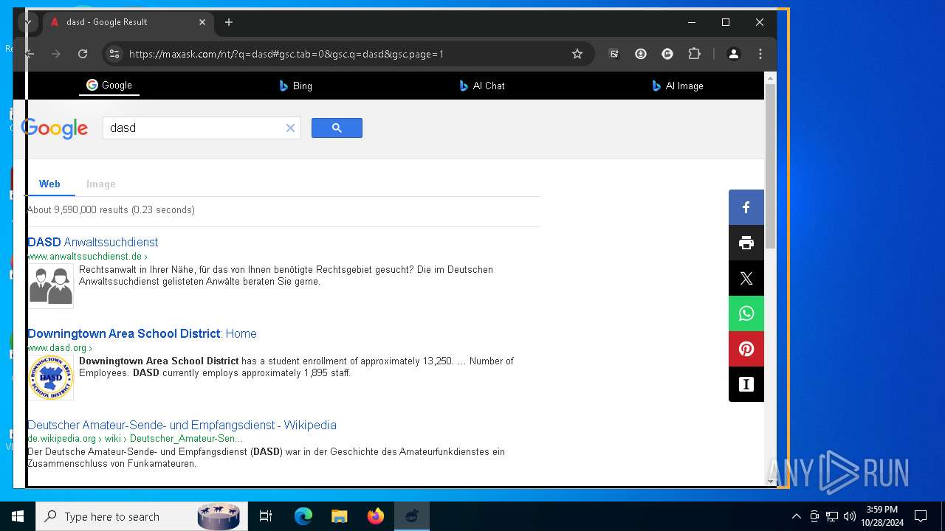Click the Instapaper share icon
The image size is (945, 531).
click(x=746, y=384)
